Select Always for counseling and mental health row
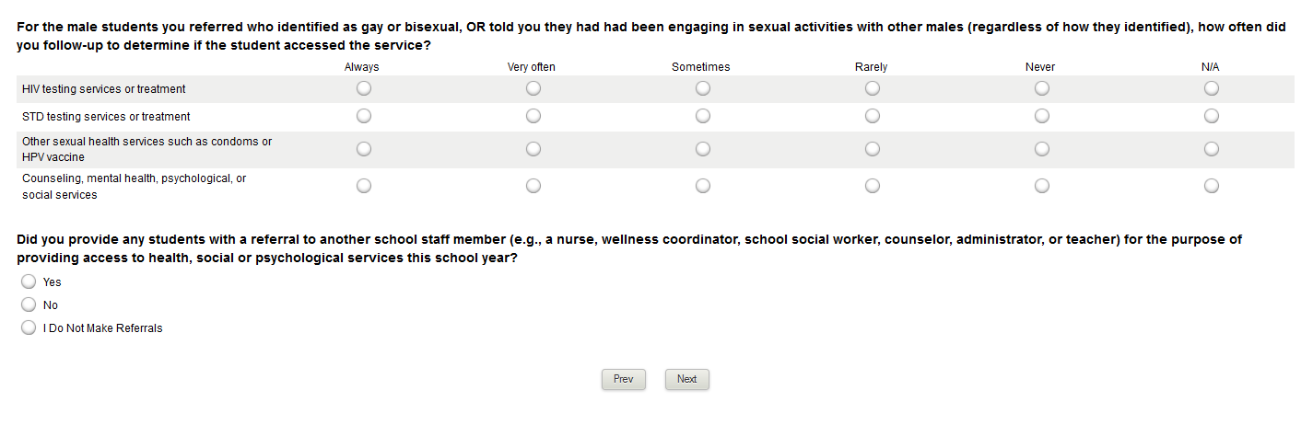This screenshot has height=448, width=1301. coord(364,186)
